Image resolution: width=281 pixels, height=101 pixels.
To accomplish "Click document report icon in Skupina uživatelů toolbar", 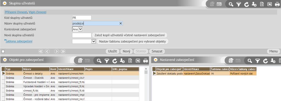I will click(x=262, y=4).
